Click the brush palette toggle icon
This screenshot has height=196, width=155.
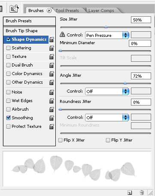[x=14, y=9]
